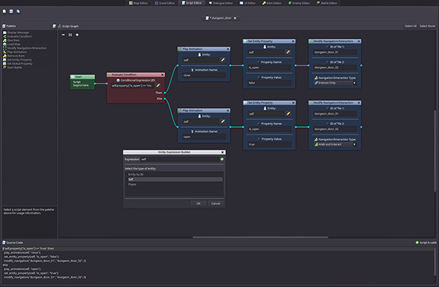Click the Else output port of Evaluate Condition
Image resolution: width=439 pixels, height=287 pixels.
pos(165,99)
